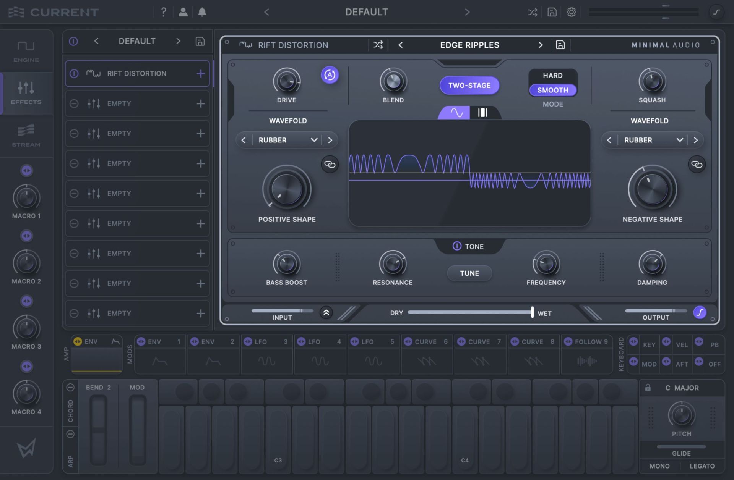Click the KEY modulation source icon
This screenshot has height=480, width=734.
(x=633, y=341)
